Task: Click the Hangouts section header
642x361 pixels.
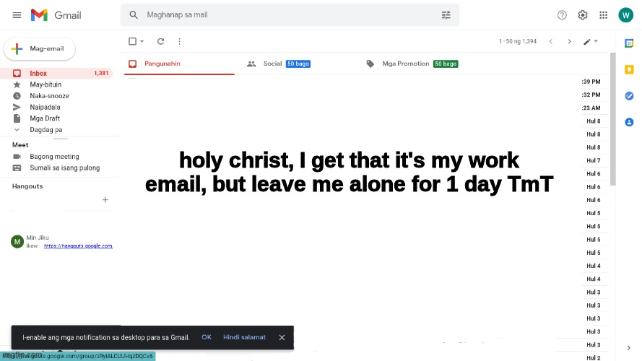Action: pyautogui.click(x=27, y=186)
